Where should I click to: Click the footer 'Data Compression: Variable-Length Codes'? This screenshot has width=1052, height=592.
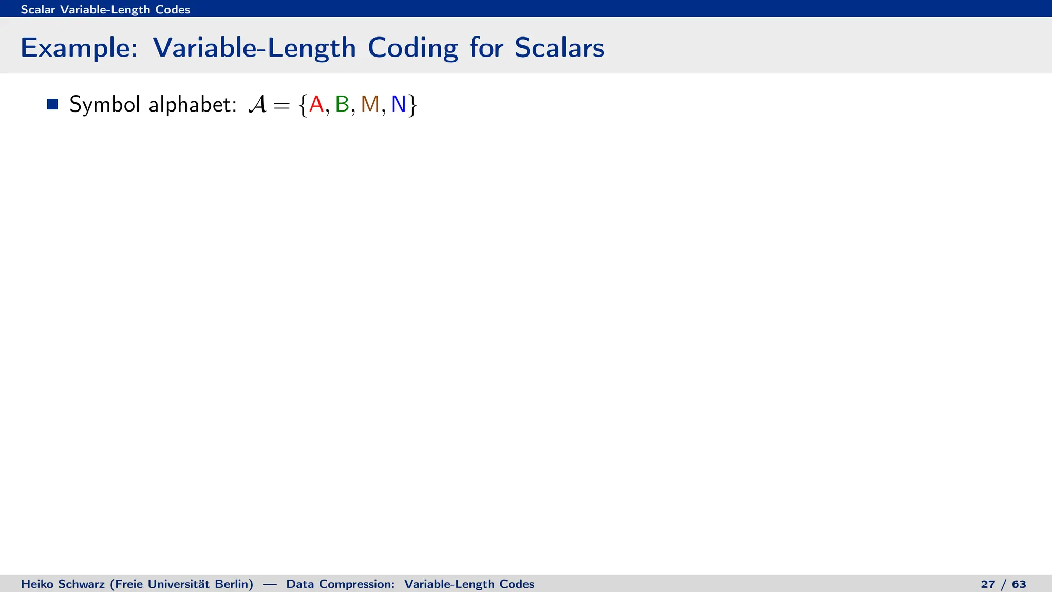tap(410, 584)
